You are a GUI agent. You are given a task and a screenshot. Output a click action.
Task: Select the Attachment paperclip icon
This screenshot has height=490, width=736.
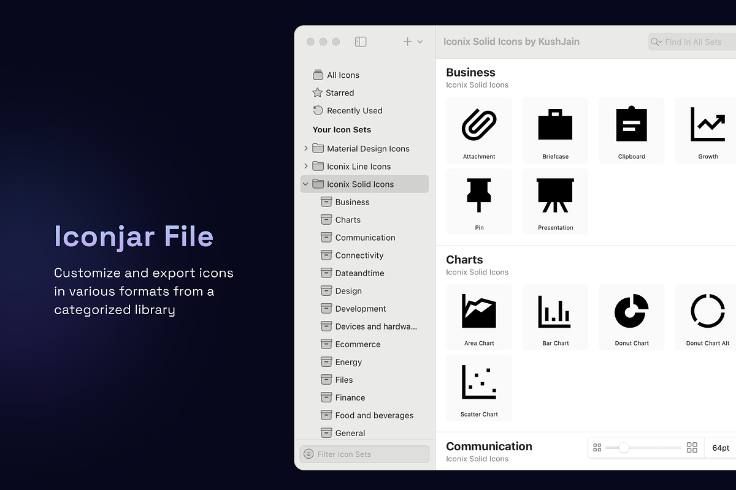pos(479,130)
